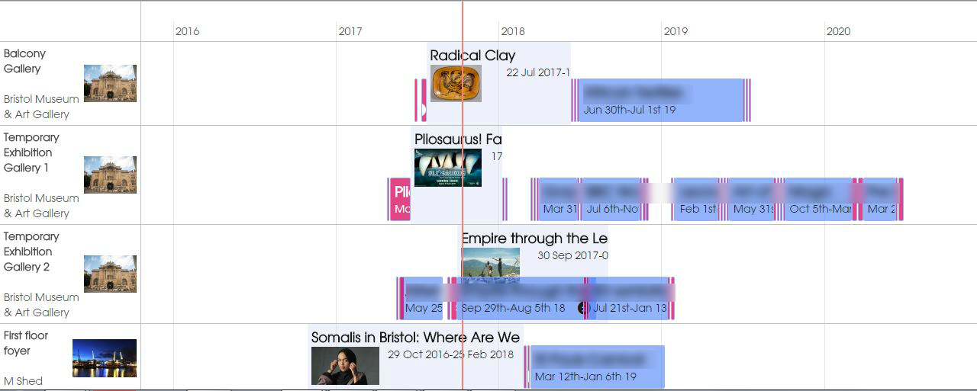Image resolution: width=977 pixels, height=391 pixels.
Task: Click the Mar 12th-Jan 6th 19 event bar
Action: (x=597, y=367)
